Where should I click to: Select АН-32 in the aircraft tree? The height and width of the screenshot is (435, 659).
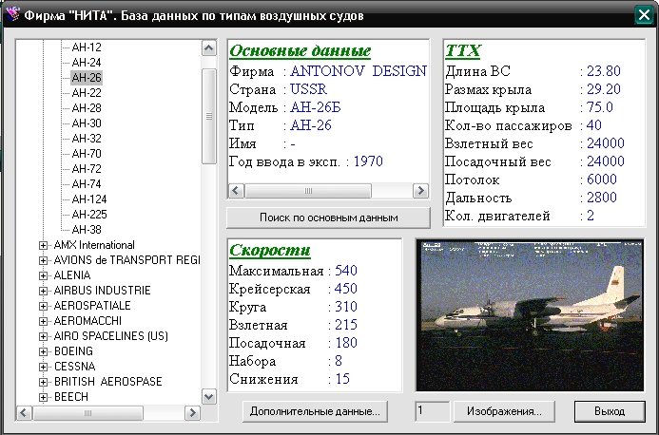click(x=87, y=138)
